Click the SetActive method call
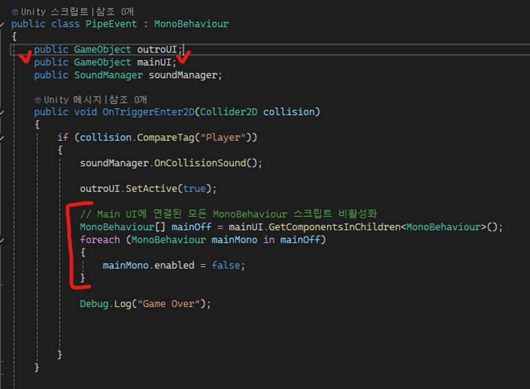This screenshot has height=389, width=530. click(151, 189)
